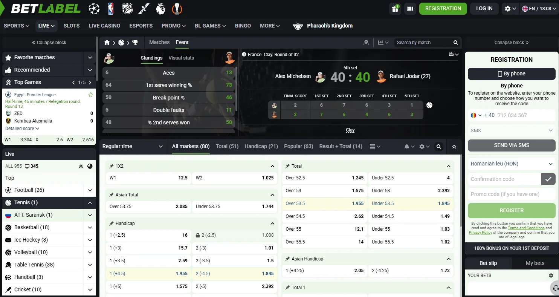Collapse all markets double-chevron button
559x297 pixels.
[454, 147]
